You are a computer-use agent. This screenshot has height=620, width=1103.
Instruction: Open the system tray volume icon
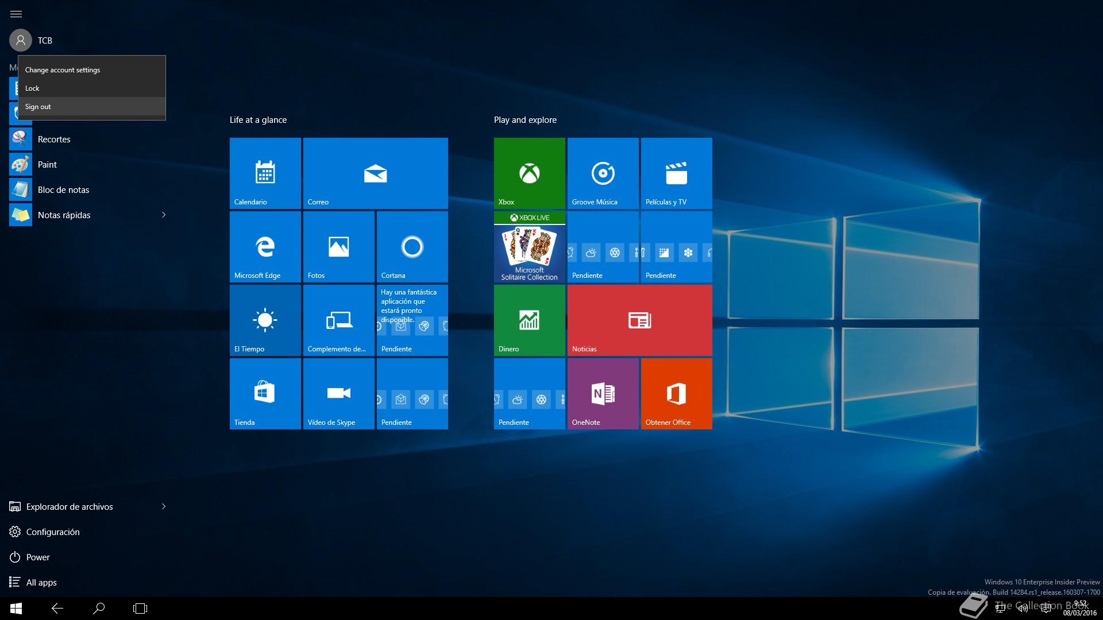1023,609
